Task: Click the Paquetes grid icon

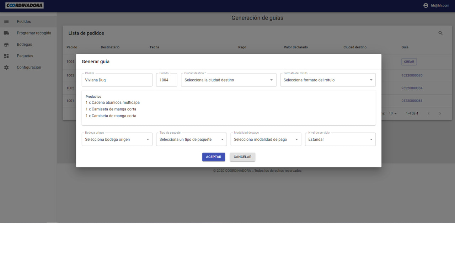Action: [6, 56]
